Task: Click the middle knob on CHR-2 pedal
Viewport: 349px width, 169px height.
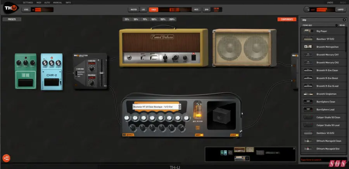Action: pyautogui.click(x=52, y=63)
